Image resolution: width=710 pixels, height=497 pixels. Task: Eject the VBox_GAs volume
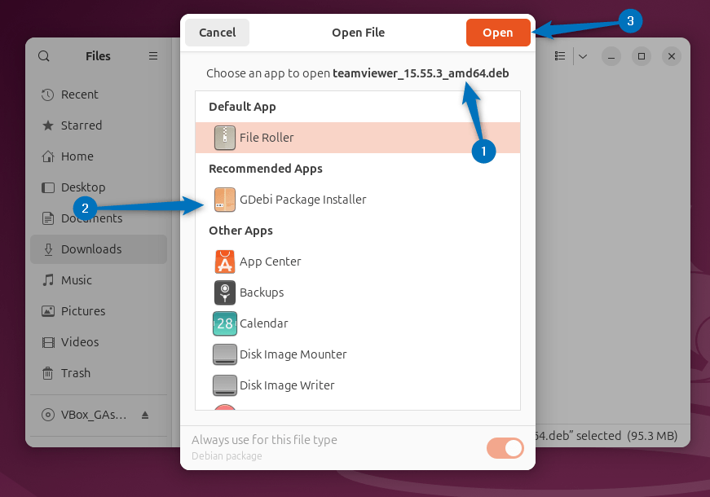coord(146,415)
